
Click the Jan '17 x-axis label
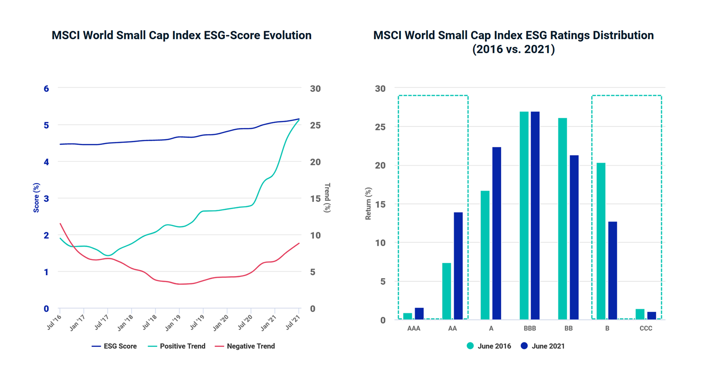pyautogui.click(x=77, y=323)
